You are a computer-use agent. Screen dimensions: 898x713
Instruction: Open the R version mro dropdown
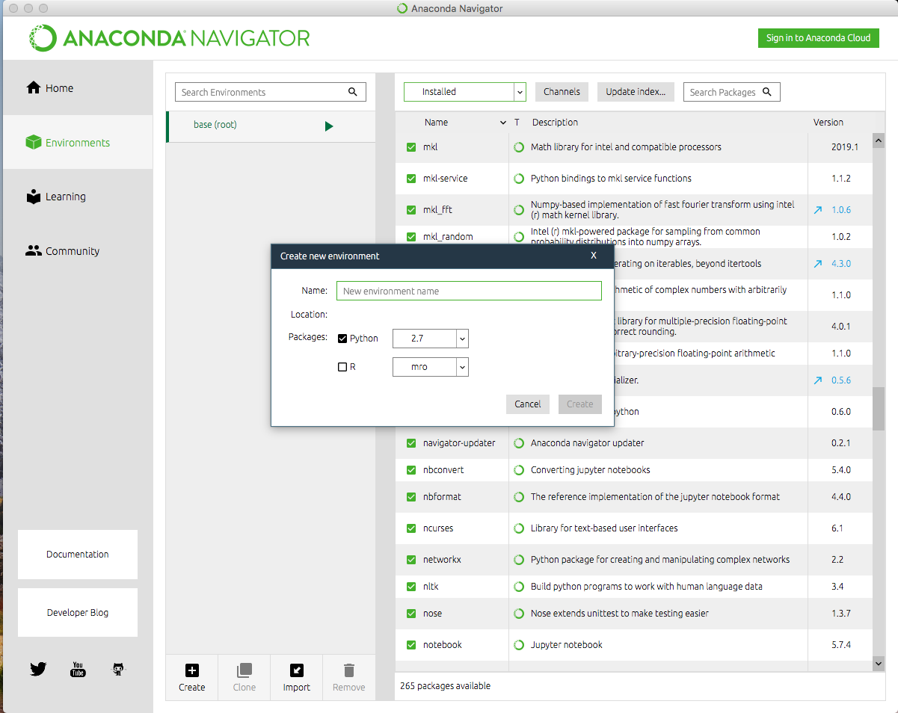pos(431,367)
